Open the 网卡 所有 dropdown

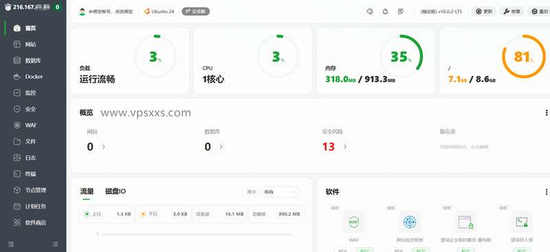tap(280, 192)
